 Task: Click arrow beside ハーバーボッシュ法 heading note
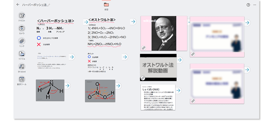point(86,22)
